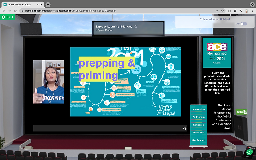Click the 1:10pm - 1:55pm session time
Screen dimensions: 256x160
pos(104,30)
